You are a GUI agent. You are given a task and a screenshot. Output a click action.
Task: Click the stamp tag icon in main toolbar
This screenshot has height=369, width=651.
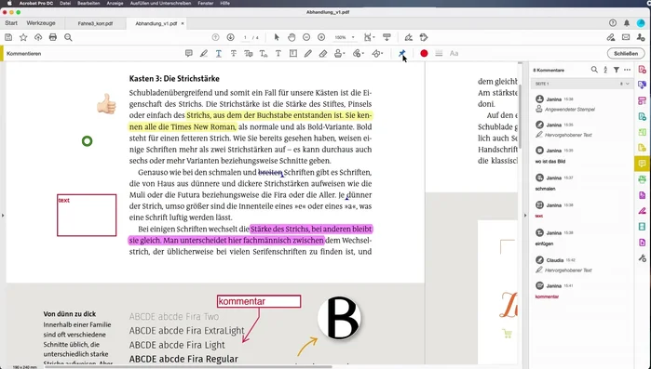pos(424,37)
